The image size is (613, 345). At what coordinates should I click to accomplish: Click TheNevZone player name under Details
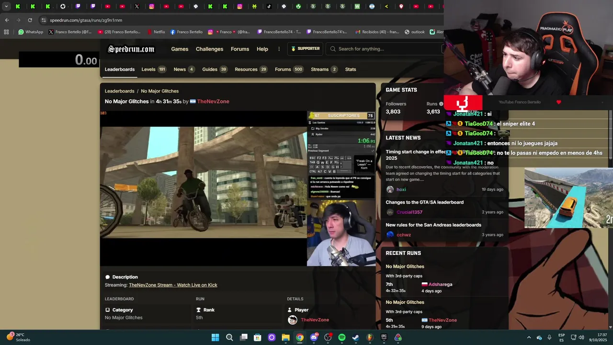[x=315, y=320]
